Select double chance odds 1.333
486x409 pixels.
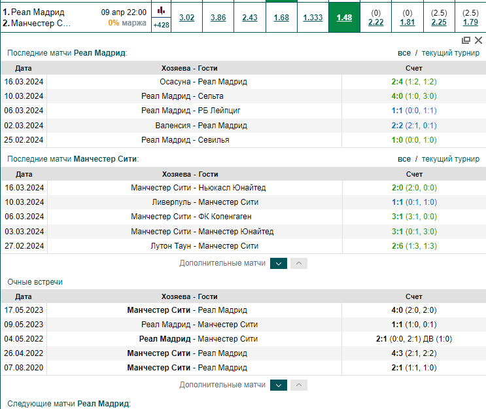[313, 18]
